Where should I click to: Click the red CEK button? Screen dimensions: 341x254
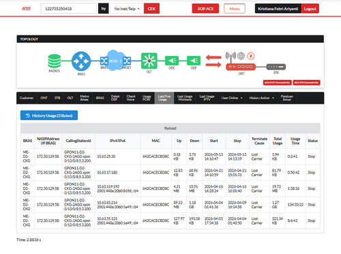point(151,9)
